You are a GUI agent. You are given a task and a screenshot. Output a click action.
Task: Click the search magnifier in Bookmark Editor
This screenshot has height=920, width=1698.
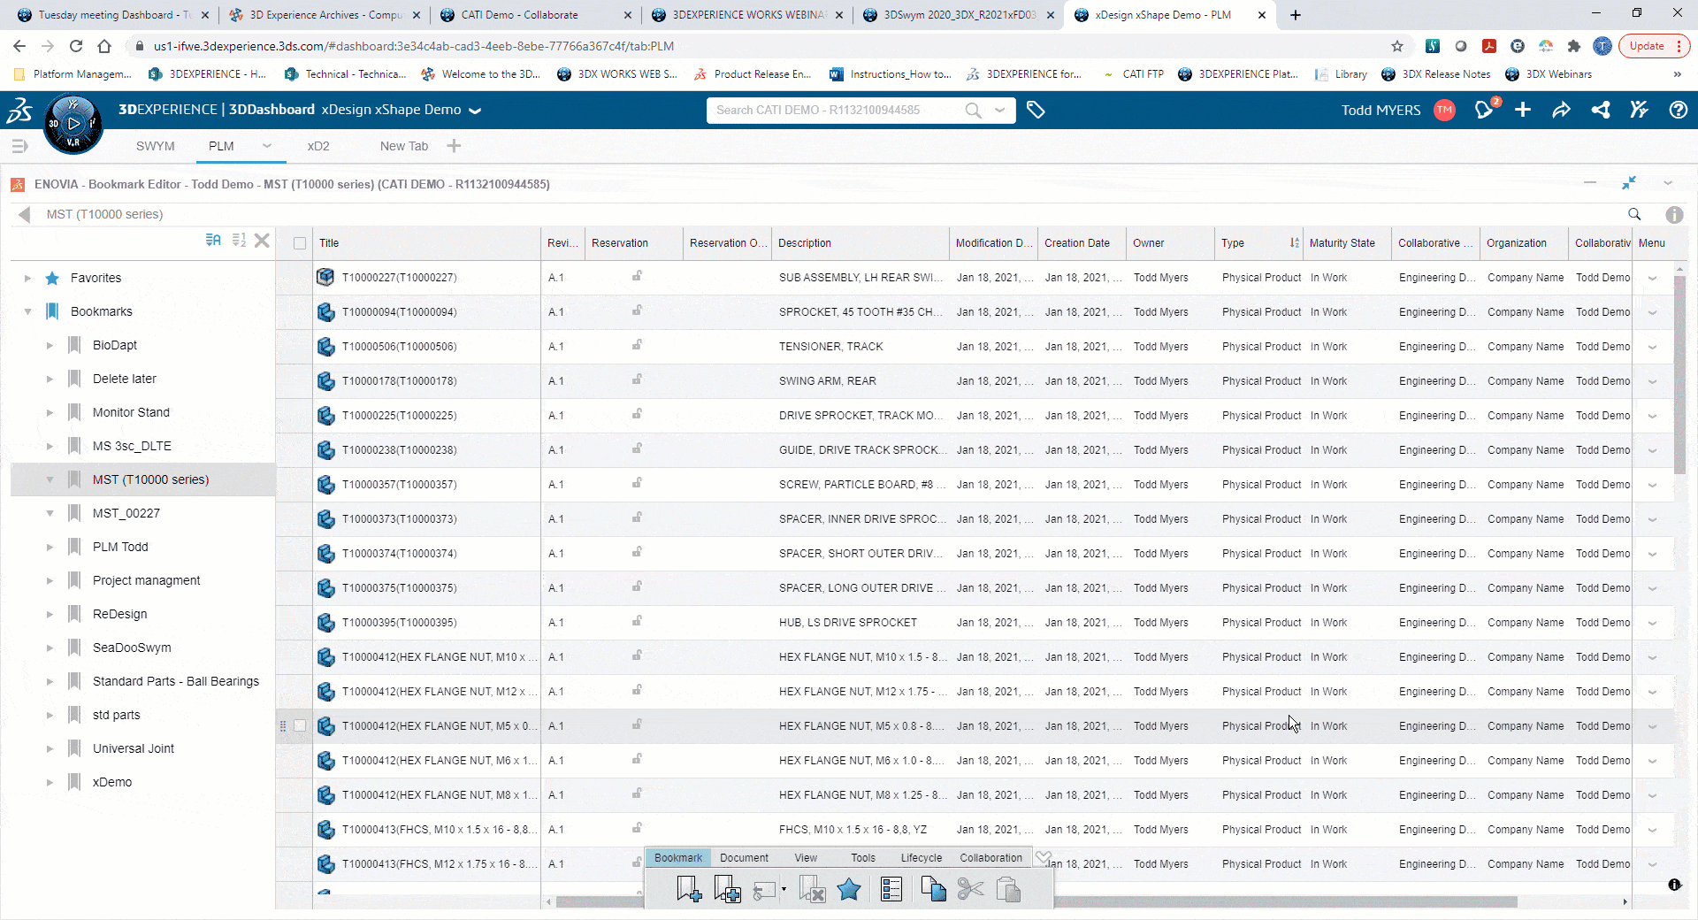[1634, 214]
